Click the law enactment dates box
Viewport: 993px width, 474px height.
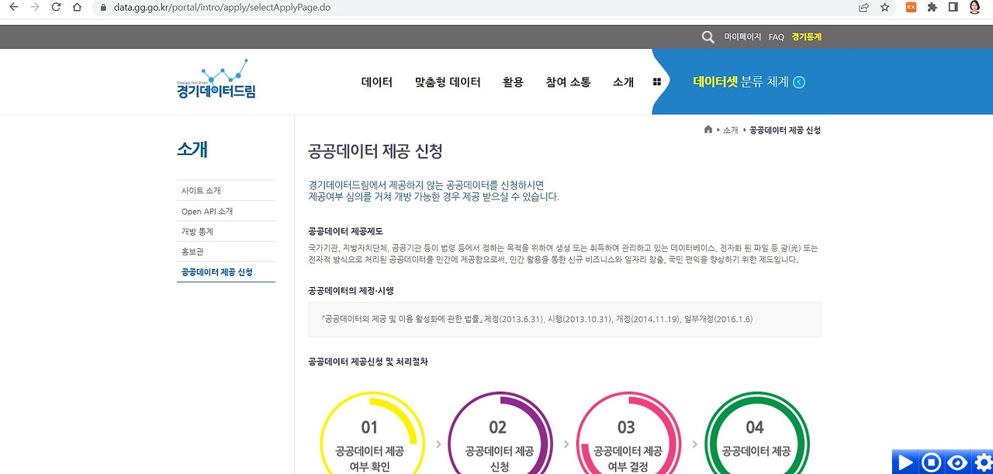pos(565,319)
